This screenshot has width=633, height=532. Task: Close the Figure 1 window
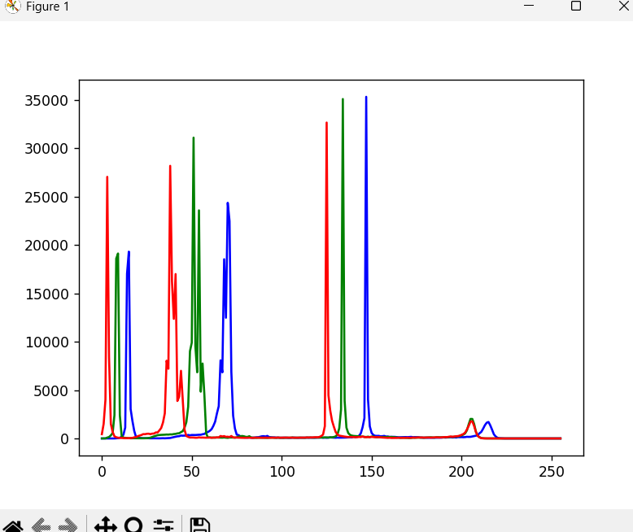coord(624,6)
